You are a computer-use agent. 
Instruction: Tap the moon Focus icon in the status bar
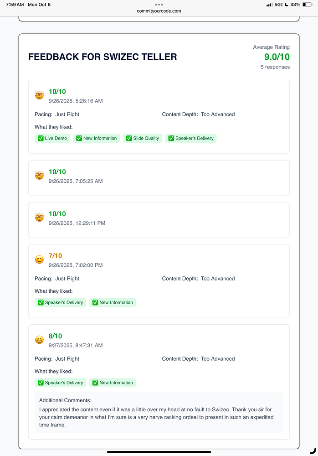tap(286, 5)
